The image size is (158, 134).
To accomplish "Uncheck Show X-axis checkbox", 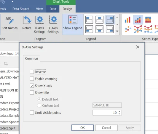I will (32, 86).
